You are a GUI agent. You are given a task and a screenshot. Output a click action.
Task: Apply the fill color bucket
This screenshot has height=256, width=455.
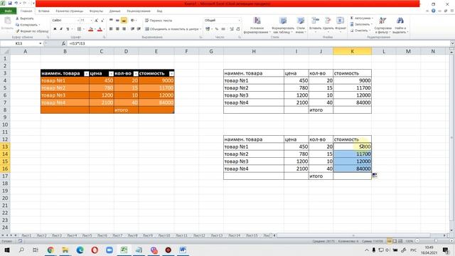click(91, 29)
